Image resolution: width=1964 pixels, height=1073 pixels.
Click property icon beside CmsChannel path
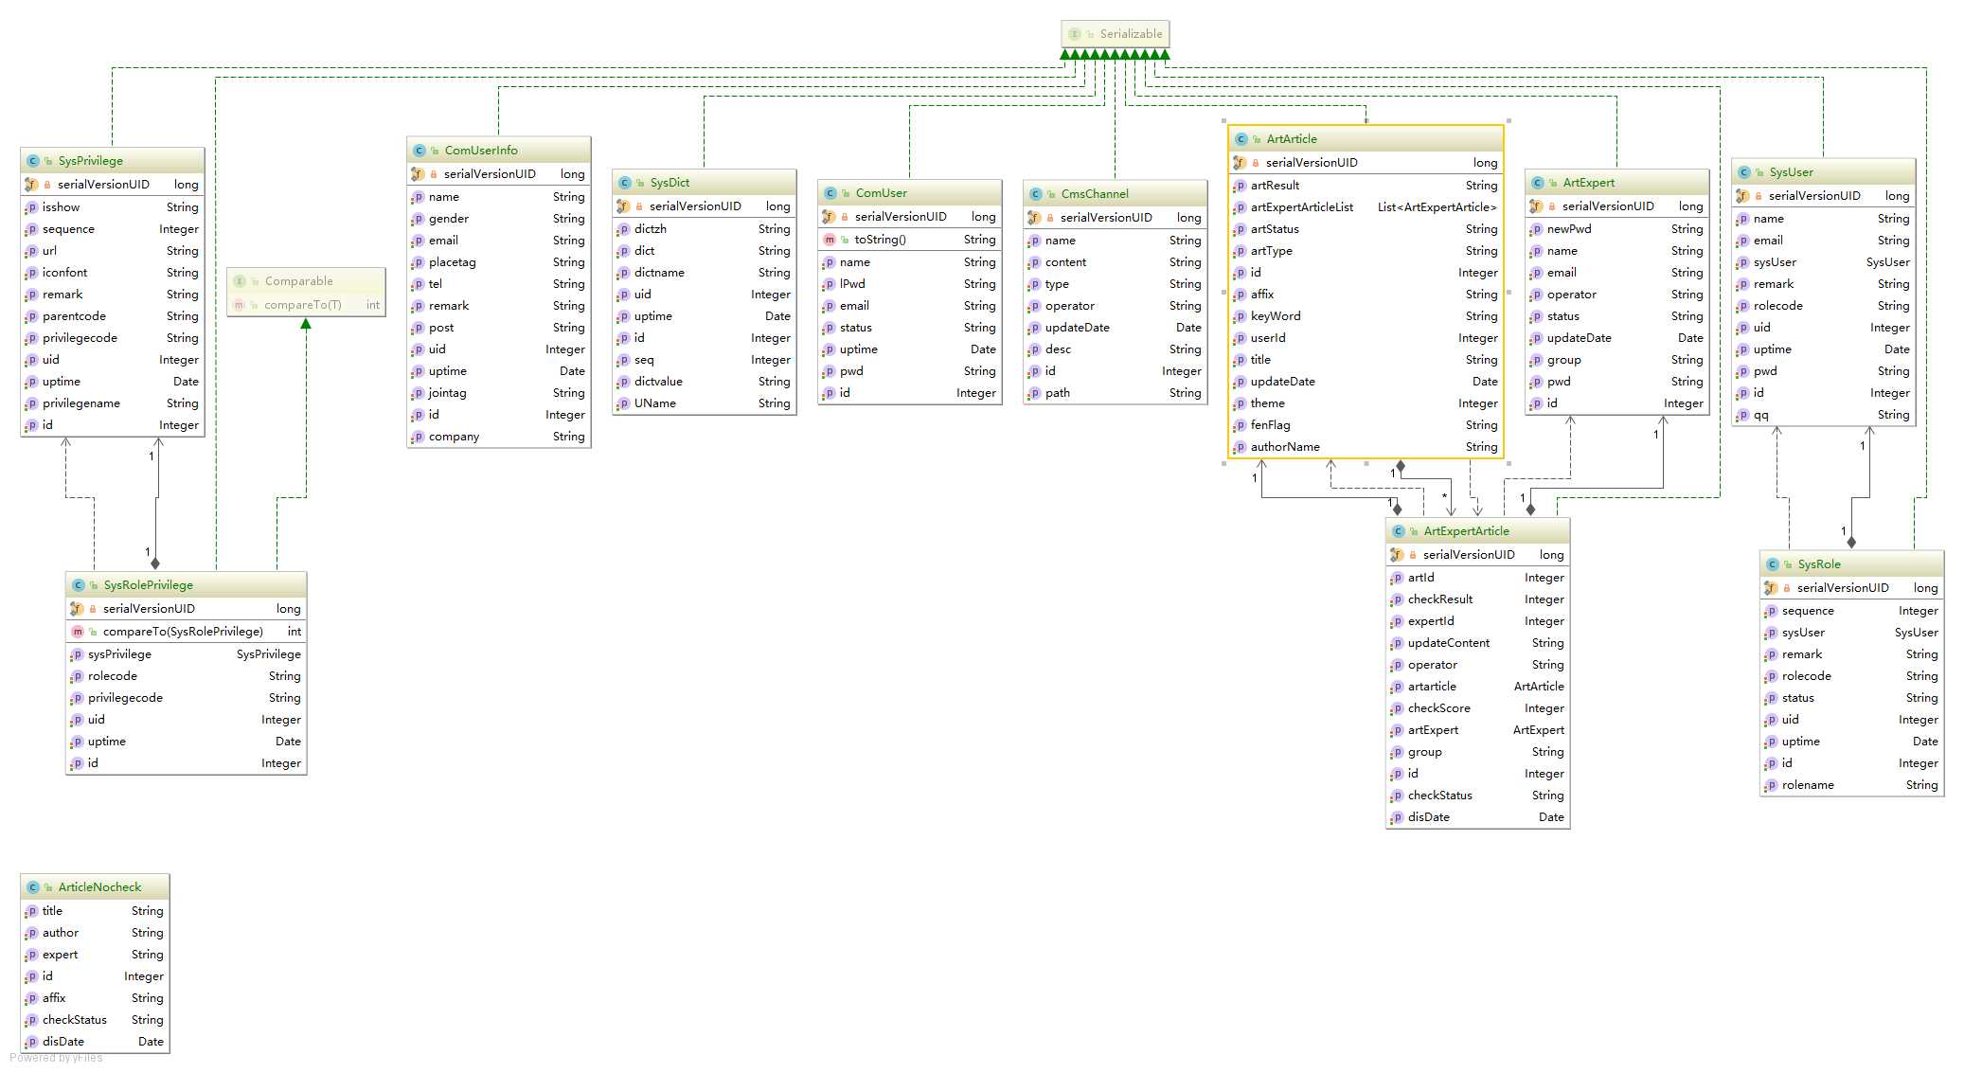1034,393
